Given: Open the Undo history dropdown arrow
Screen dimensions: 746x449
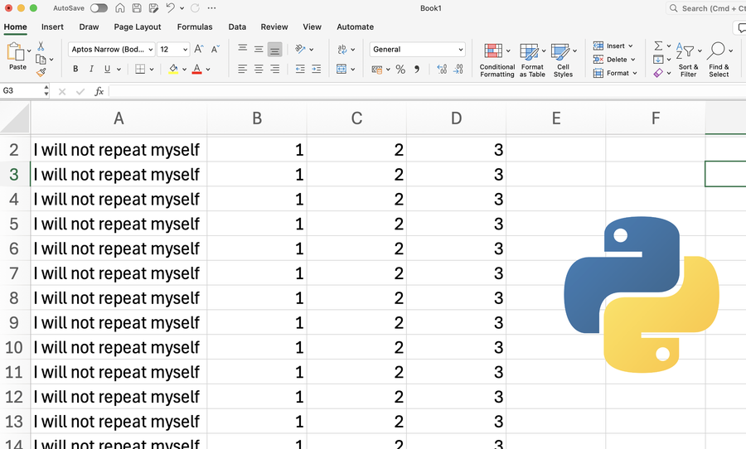Looking at the screenshot, I should pyautogui.click(x=182, y=8).
